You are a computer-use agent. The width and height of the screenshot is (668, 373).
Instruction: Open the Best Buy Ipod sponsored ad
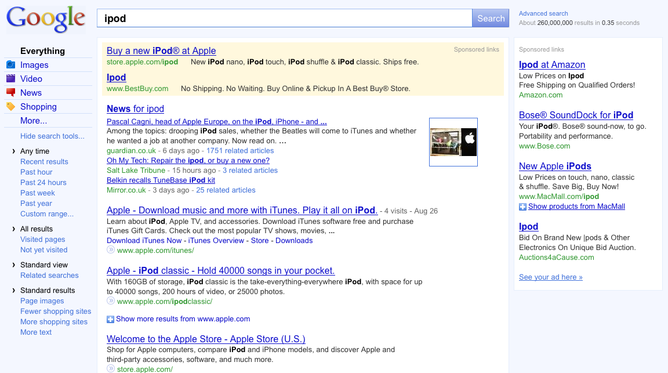[117, 78]
